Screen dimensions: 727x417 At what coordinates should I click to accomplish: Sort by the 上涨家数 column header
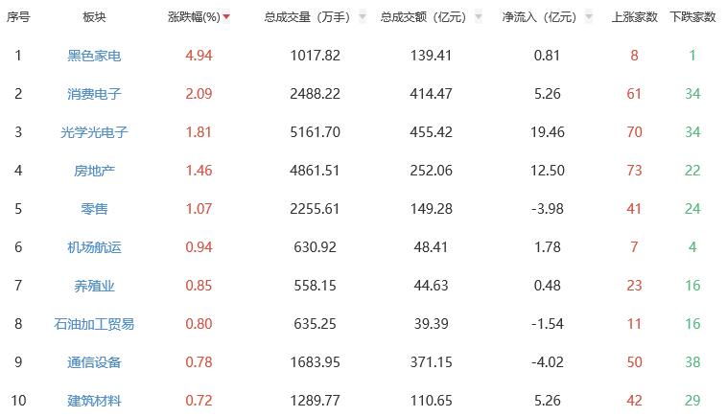[x=634, y=17]
